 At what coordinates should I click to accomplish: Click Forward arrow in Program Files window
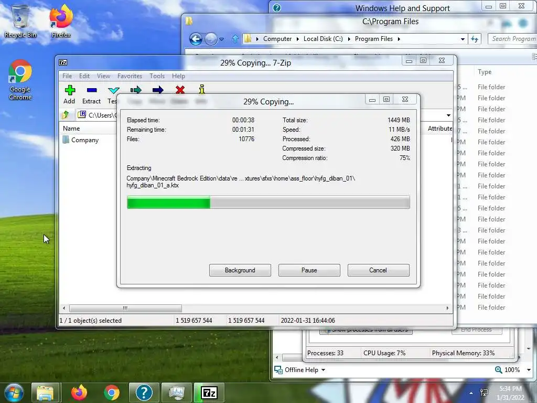(211, 39)
